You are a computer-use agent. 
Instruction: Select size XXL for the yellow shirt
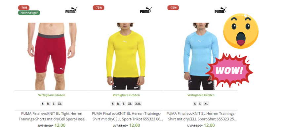tap(138, 104)
